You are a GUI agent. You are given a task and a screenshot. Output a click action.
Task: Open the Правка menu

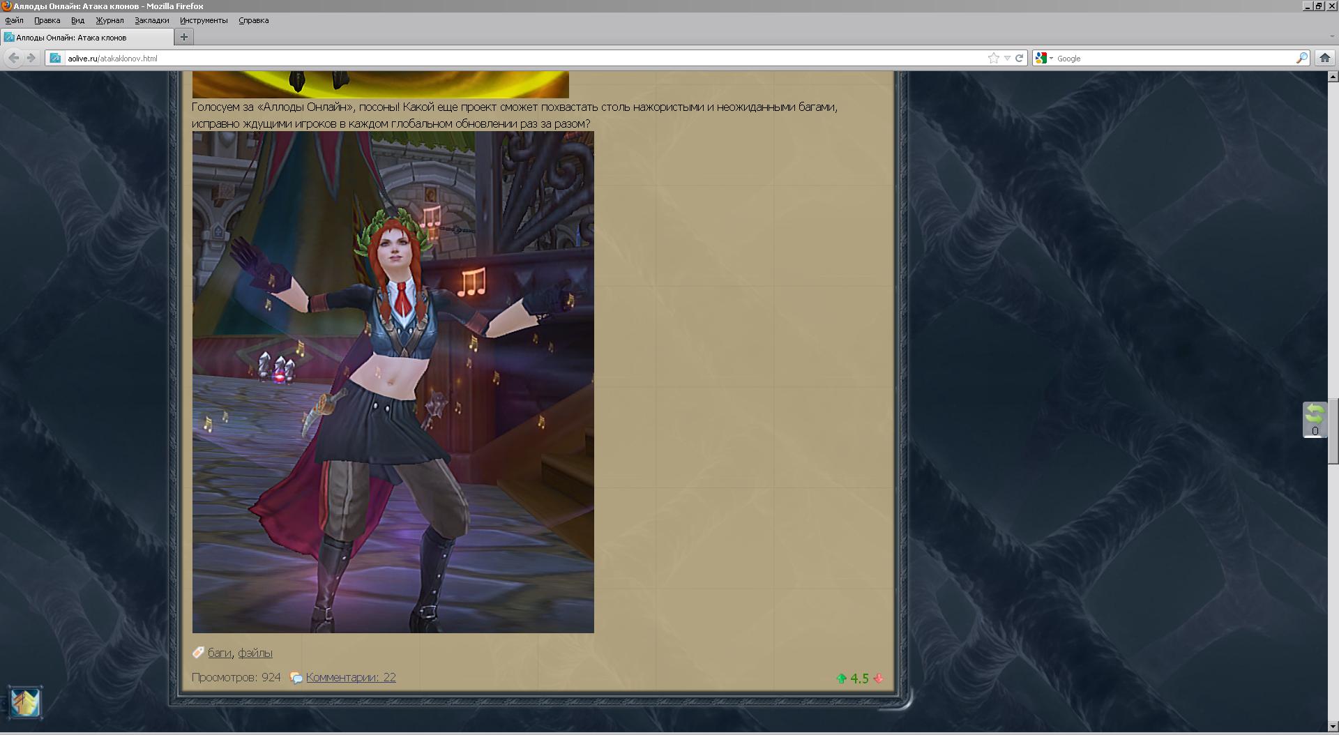point(47,20)
